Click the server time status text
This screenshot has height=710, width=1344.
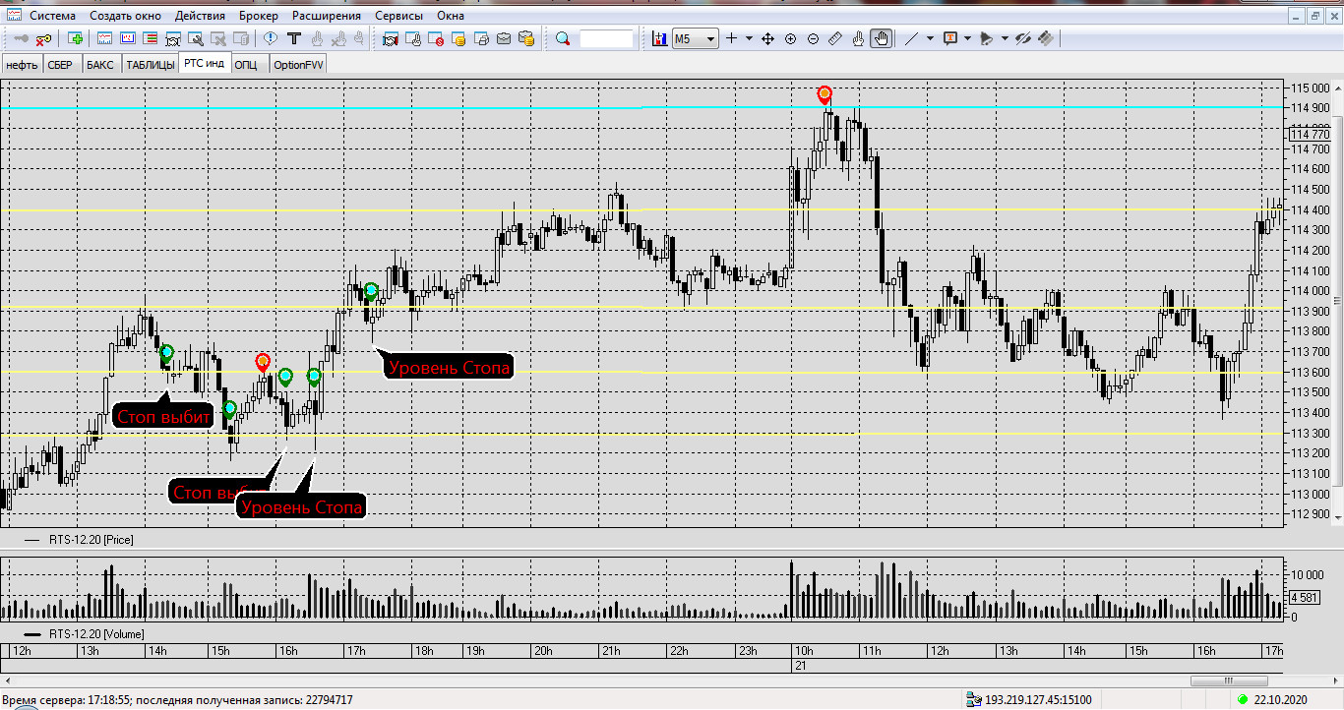(178, 700)
